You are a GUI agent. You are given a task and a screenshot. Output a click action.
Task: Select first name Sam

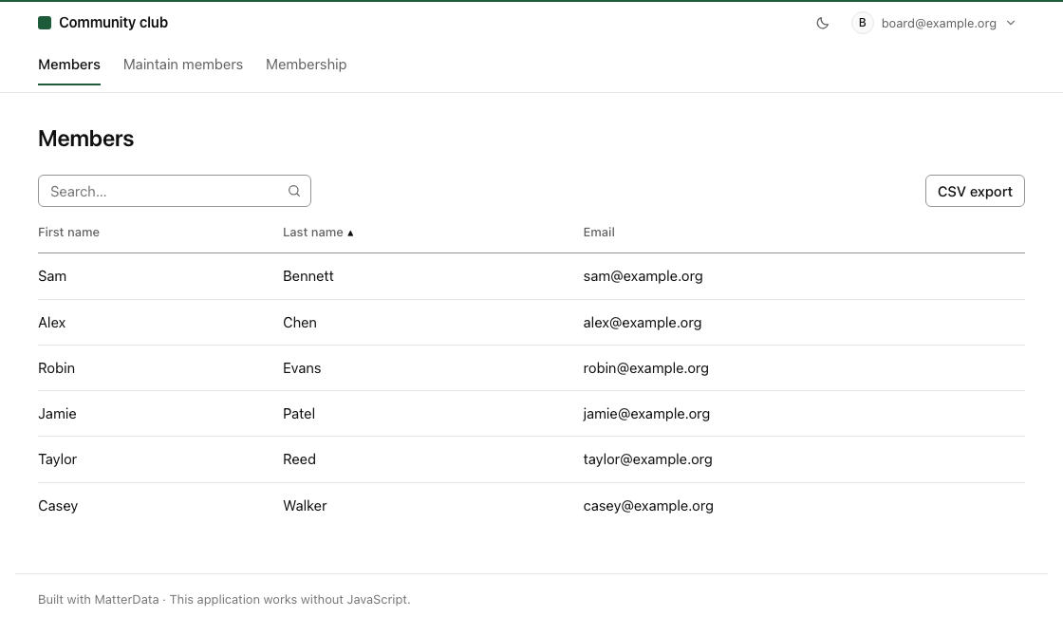(x=52, y=276)
